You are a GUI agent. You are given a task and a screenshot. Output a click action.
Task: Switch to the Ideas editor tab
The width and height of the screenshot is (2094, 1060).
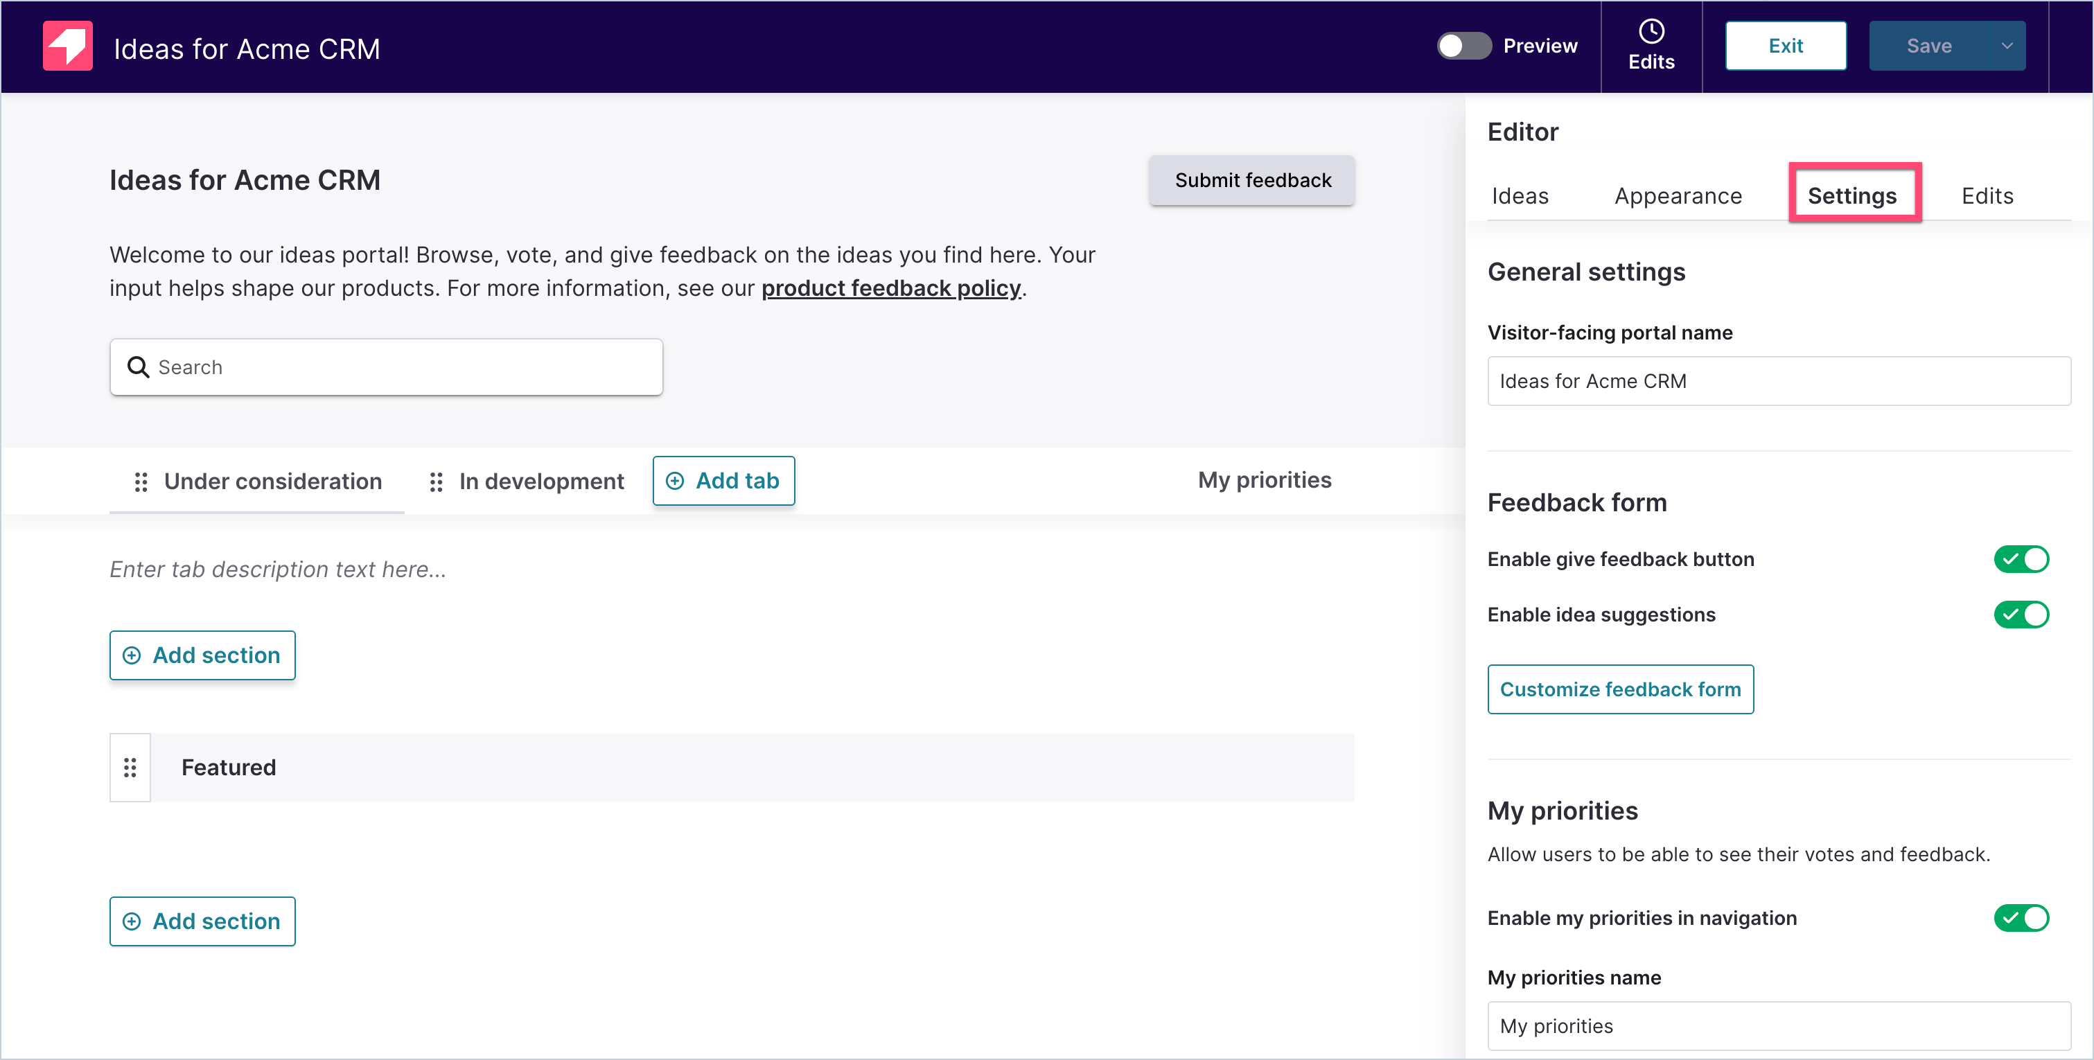(x=1520, y=196)
